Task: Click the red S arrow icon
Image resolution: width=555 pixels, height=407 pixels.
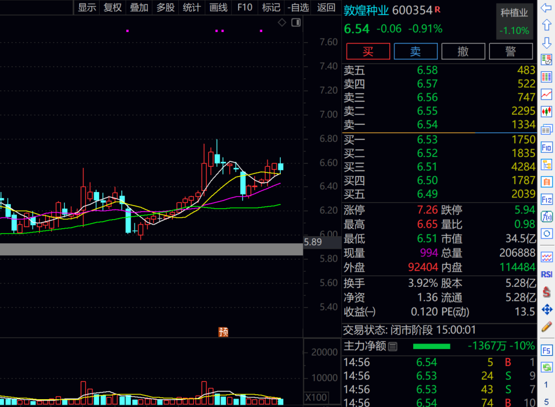Action: 546,292
